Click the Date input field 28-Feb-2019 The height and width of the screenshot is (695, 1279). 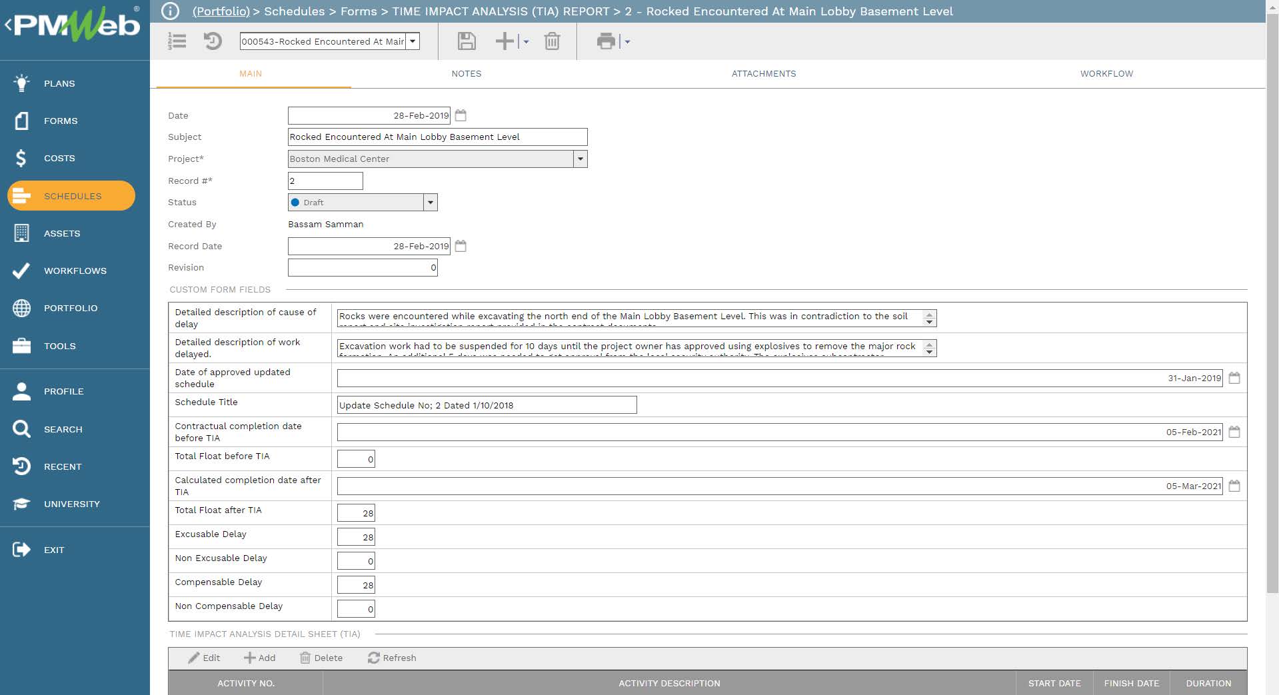tap(369, 115)
